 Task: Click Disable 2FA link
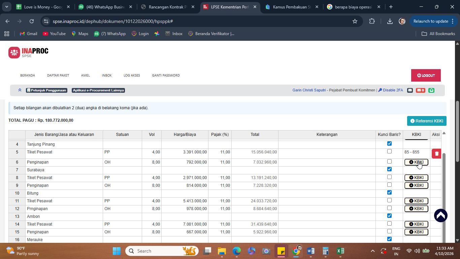click(391, 90)
